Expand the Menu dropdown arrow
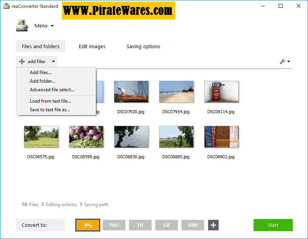Viewport: 308px width, 239px height. pyautogui.click(x=52, y=26)
